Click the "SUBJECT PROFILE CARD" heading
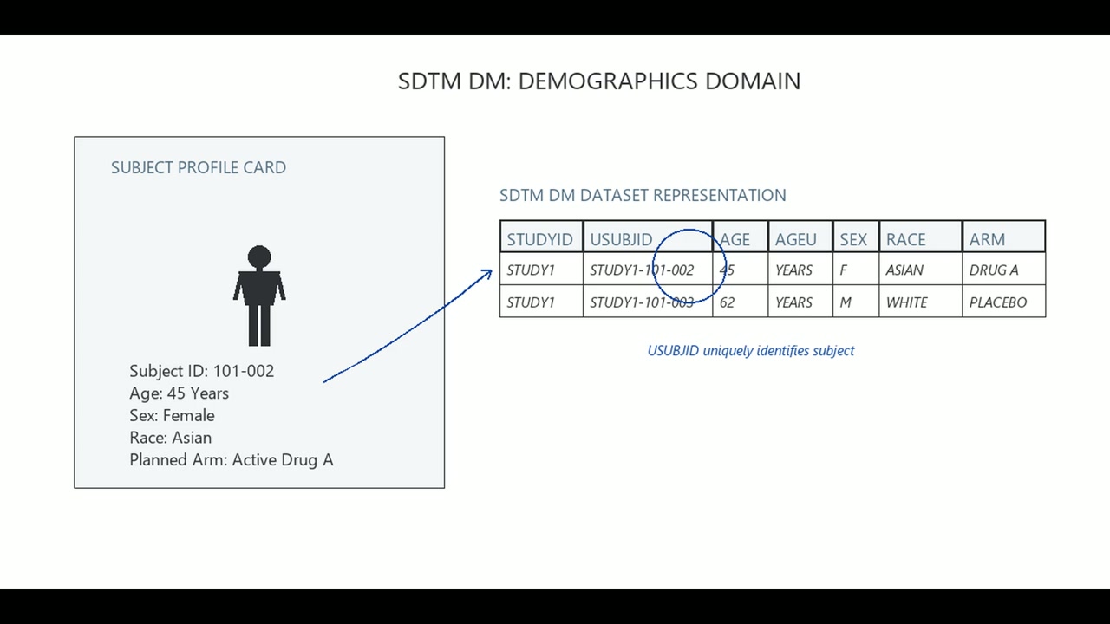The height and width of the screenshot is (624, 1110). (199, 167)
